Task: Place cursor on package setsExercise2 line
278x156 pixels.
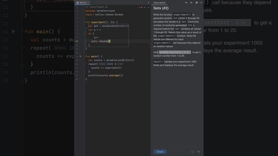Action: (x=100, y=11)
